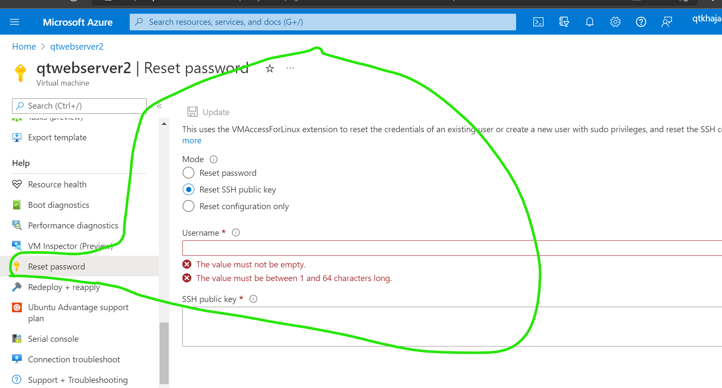Screen dimensions: 722x388
Task: Click the info icon next to Mode
Action: [x=214, y=160]
